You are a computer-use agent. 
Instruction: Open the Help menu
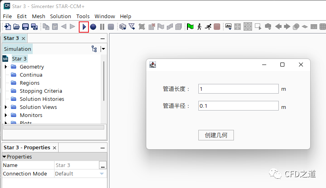point(125,16)
